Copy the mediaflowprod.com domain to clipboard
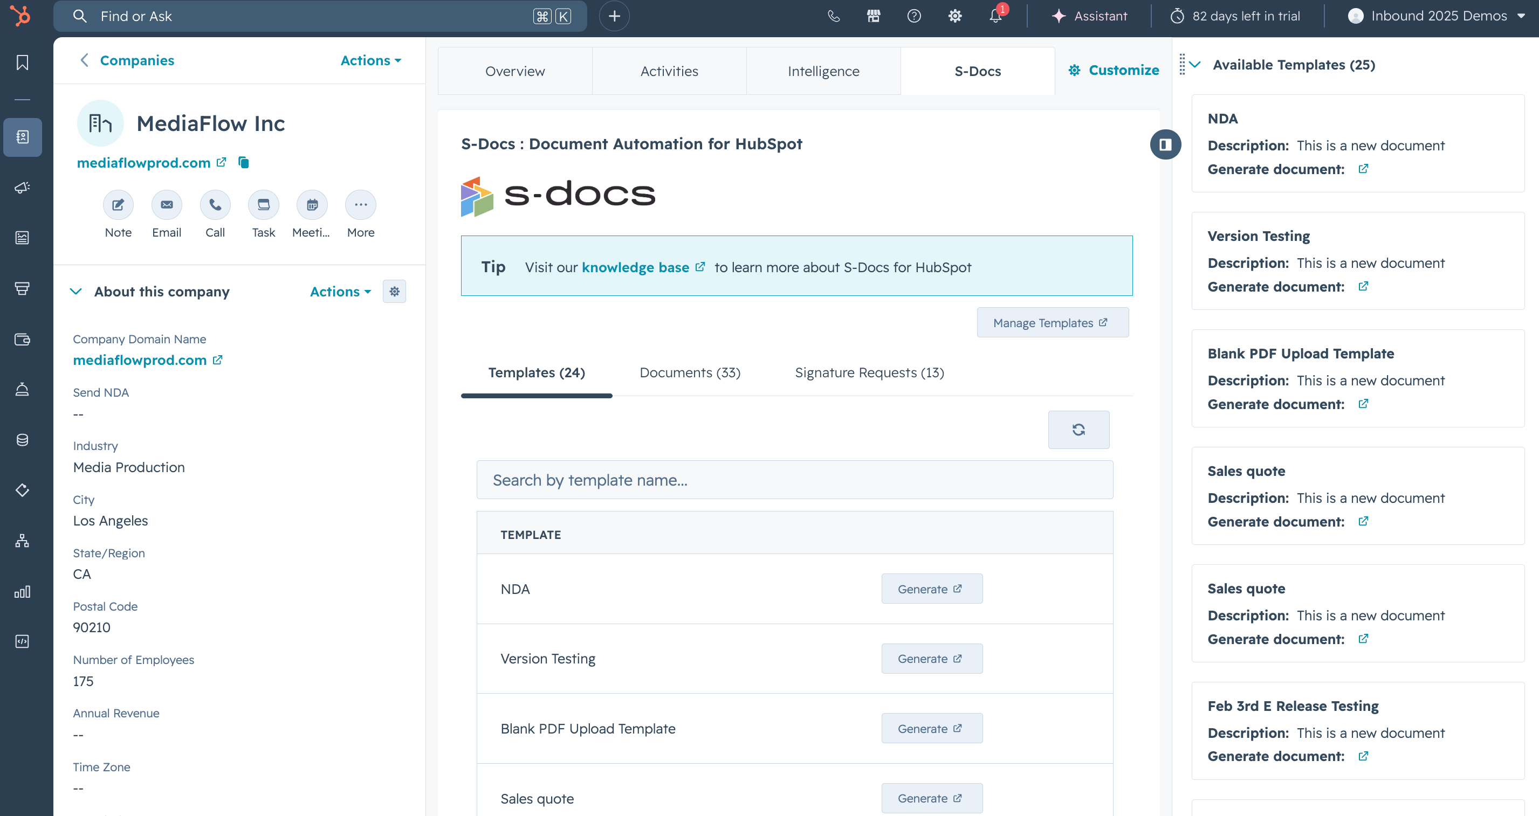The width and height of the screenshot is (1539, 816). coord(243,162)
